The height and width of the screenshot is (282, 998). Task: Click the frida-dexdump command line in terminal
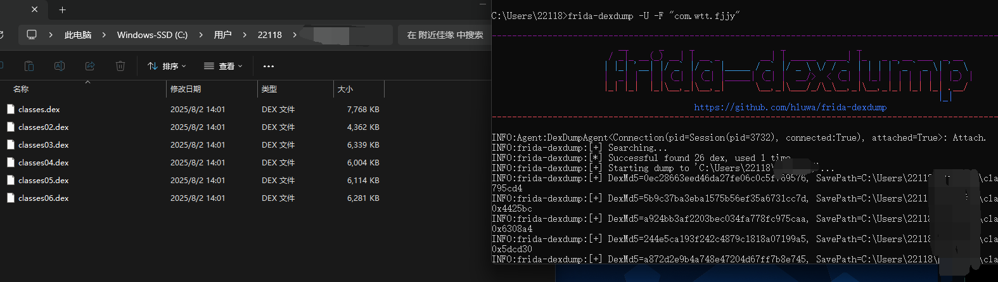click(616, 16)
